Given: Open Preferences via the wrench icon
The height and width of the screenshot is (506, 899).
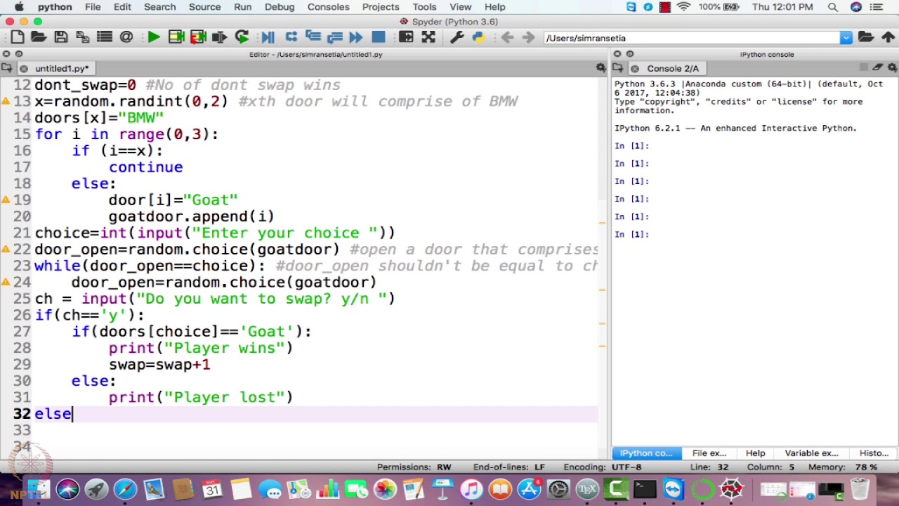Looking at the screenshot, I should tap(457, 38).
